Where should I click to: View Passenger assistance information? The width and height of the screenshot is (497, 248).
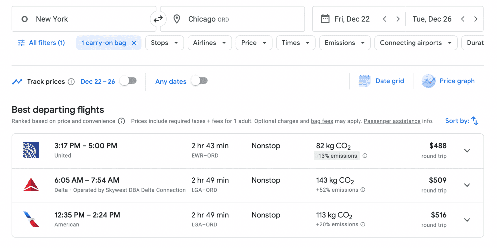tap(392, 121)
